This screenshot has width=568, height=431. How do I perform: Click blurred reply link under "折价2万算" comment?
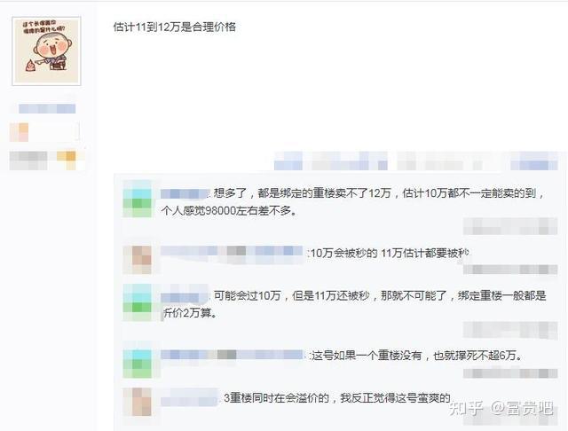pos(510,331)
